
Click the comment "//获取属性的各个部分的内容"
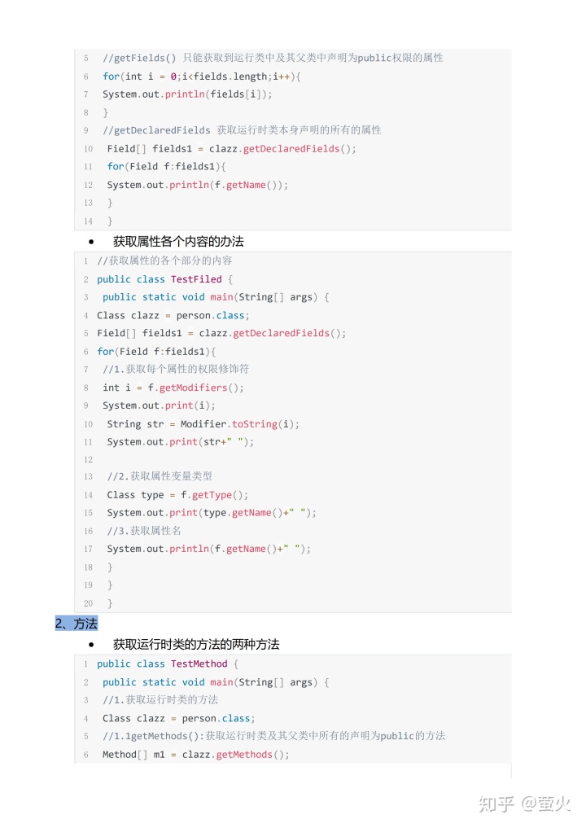click(164, 261)
